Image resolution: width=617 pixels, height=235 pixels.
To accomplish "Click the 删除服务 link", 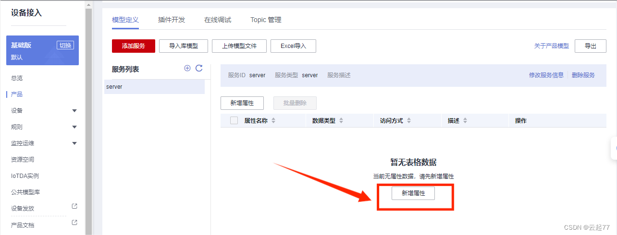I will 583,75.
